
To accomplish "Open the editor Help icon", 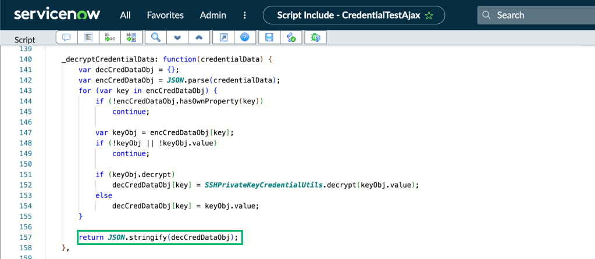I will coord(245,38).
